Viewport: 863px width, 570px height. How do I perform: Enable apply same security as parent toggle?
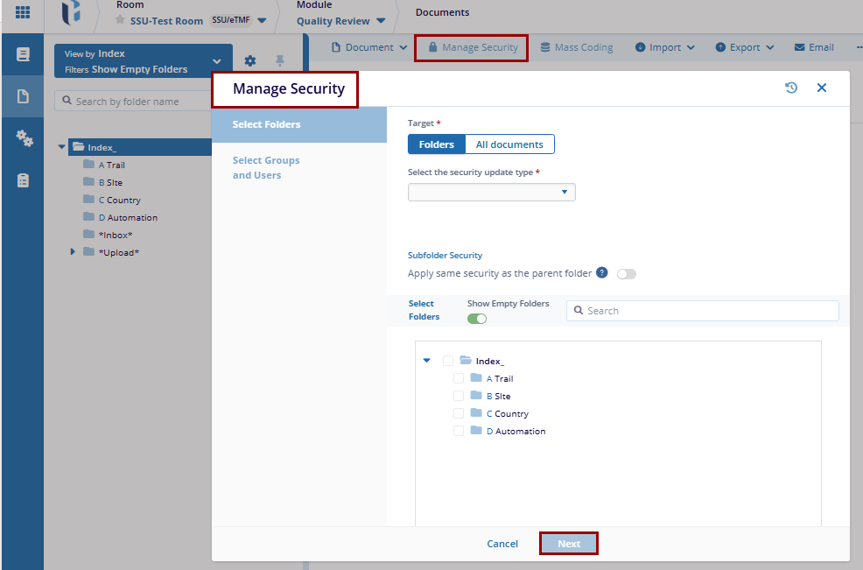626,274
